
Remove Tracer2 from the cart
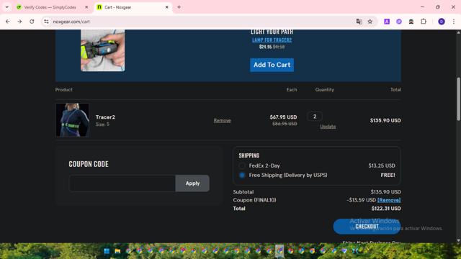(222, 120)
